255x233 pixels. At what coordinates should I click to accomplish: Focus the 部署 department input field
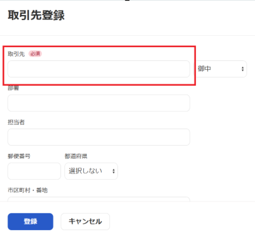(99, 103)
